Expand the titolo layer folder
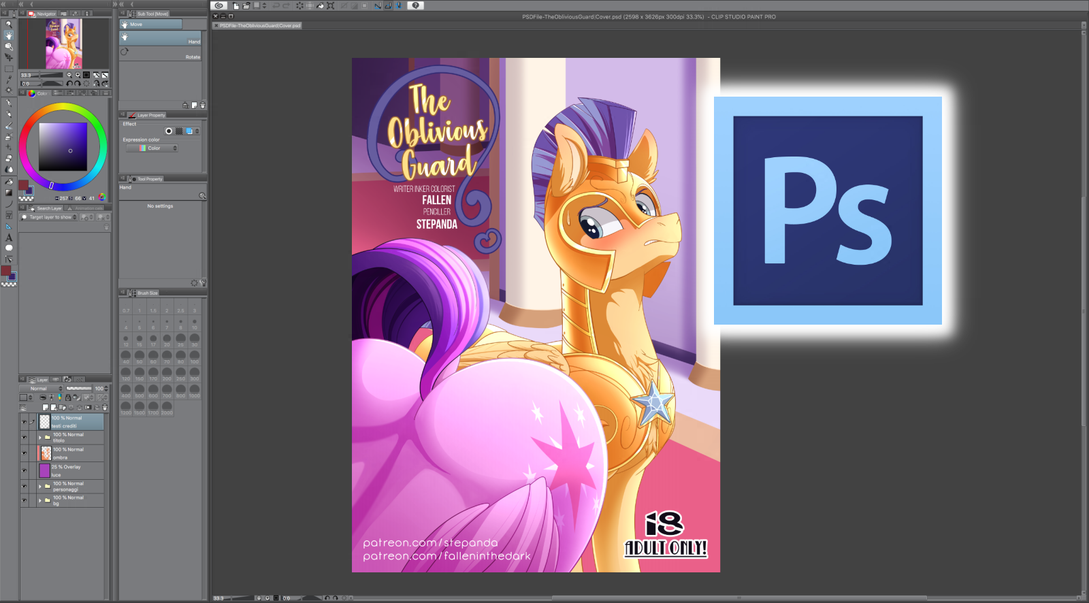Image resolution: width=1089 pixels, height=603 pixels. click(39, 438)
